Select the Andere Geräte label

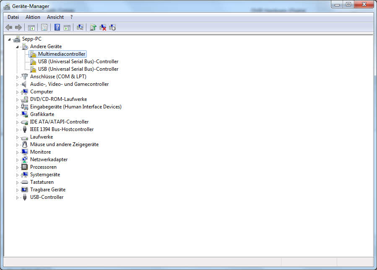(46, 46)
